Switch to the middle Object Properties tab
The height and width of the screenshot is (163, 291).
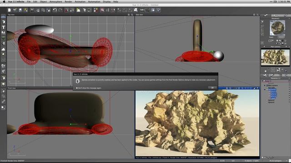[276, 15]
